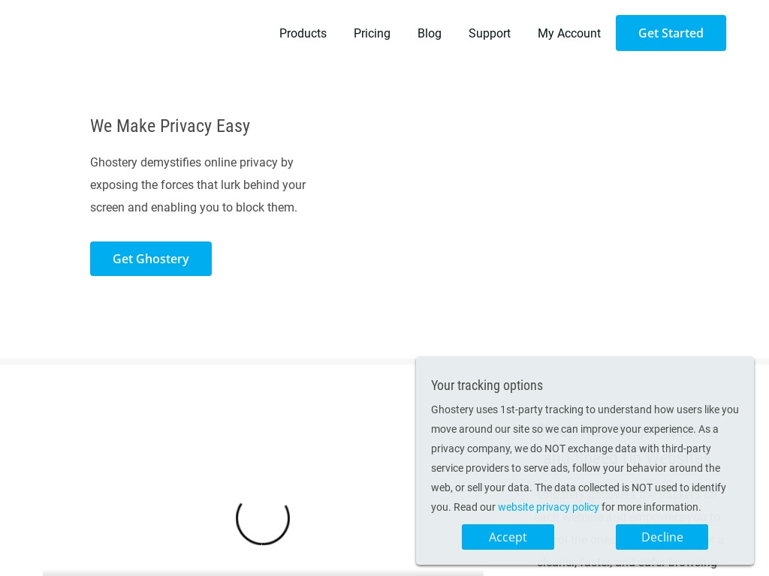Click the Your tracking options title
Viewport: 769px width, 576px height.
[487, 385]
